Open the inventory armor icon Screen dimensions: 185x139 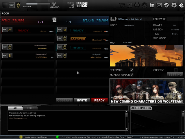pos(129,5)
